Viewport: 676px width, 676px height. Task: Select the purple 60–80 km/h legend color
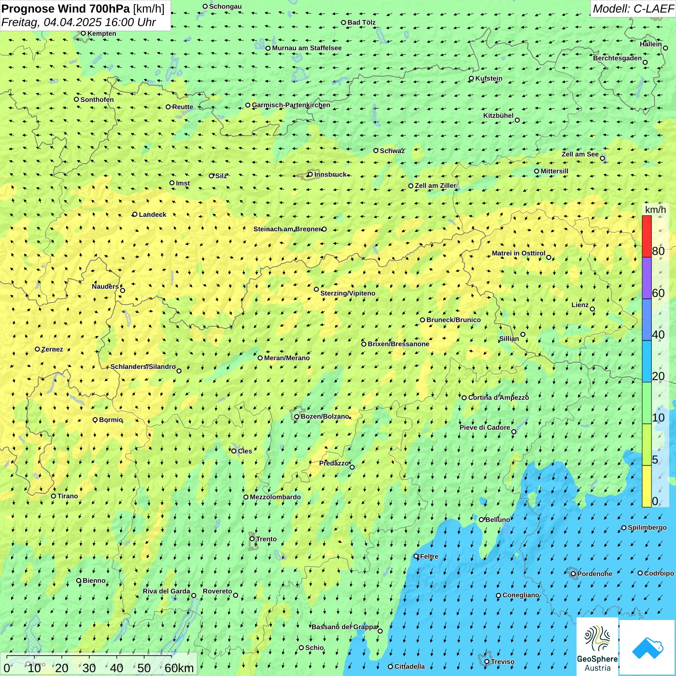647,278
